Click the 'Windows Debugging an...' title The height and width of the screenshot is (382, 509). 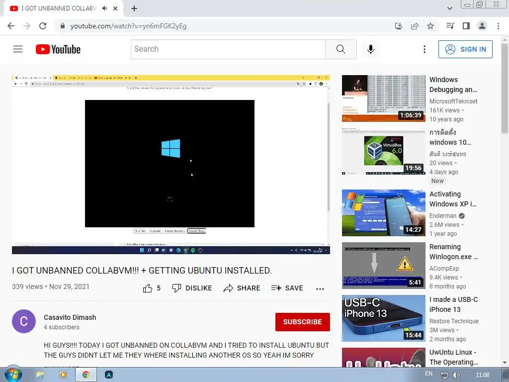(453, 85)
